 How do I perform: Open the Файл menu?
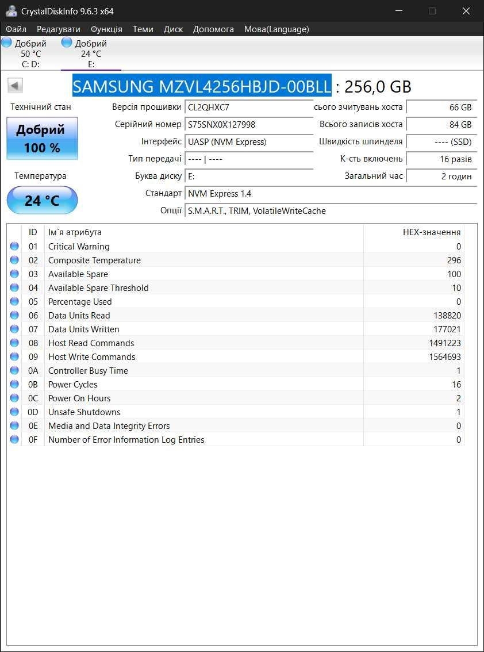(16, 29)
